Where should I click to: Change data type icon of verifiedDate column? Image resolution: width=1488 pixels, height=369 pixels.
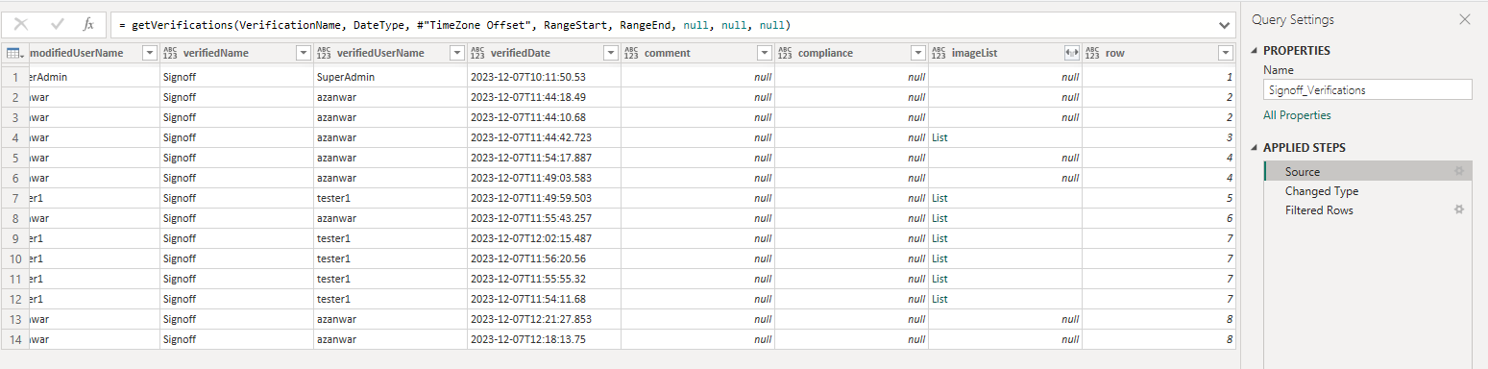[x=478, y=54]
